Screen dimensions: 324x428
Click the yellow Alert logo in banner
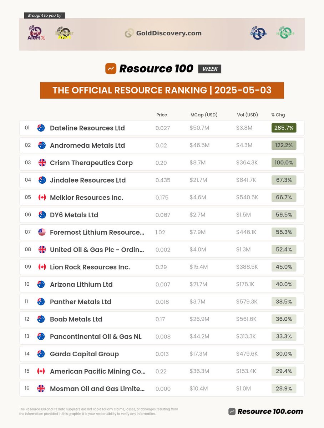coord(64,34)
